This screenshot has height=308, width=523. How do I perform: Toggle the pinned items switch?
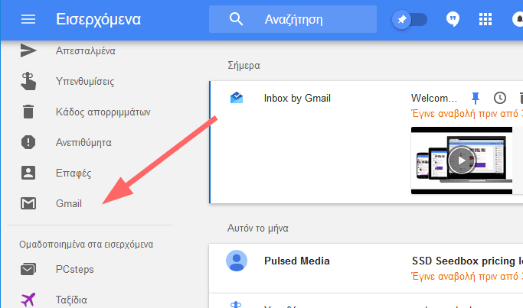coord(410,19)
